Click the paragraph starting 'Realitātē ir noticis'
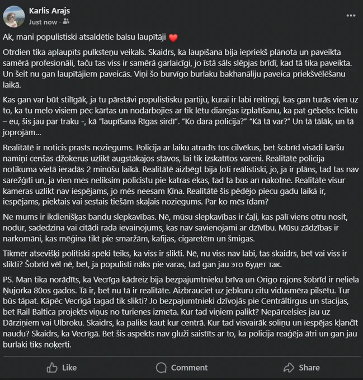 coord(181,174)
